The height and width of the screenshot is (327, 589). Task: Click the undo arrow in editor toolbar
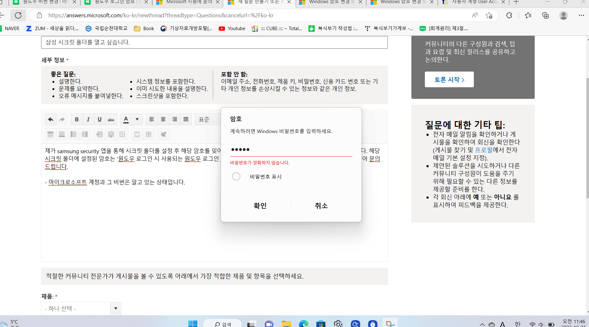click(51, 119)
